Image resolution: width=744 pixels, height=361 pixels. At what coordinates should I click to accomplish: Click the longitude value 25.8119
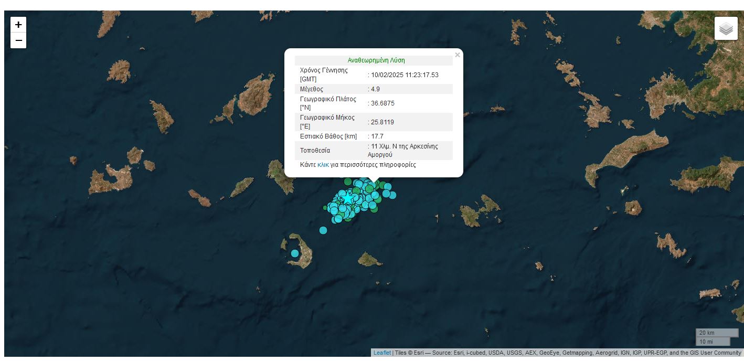point(382,122)
